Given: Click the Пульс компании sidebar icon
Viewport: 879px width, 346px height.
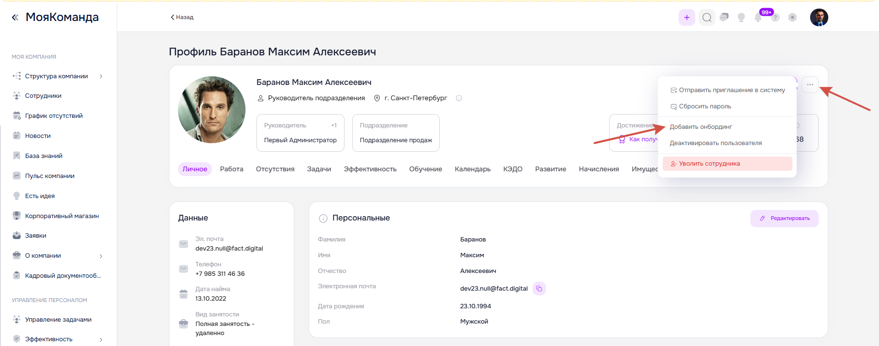Looking at the screenshot, I should pyautogui.click(x=17, y=176).
